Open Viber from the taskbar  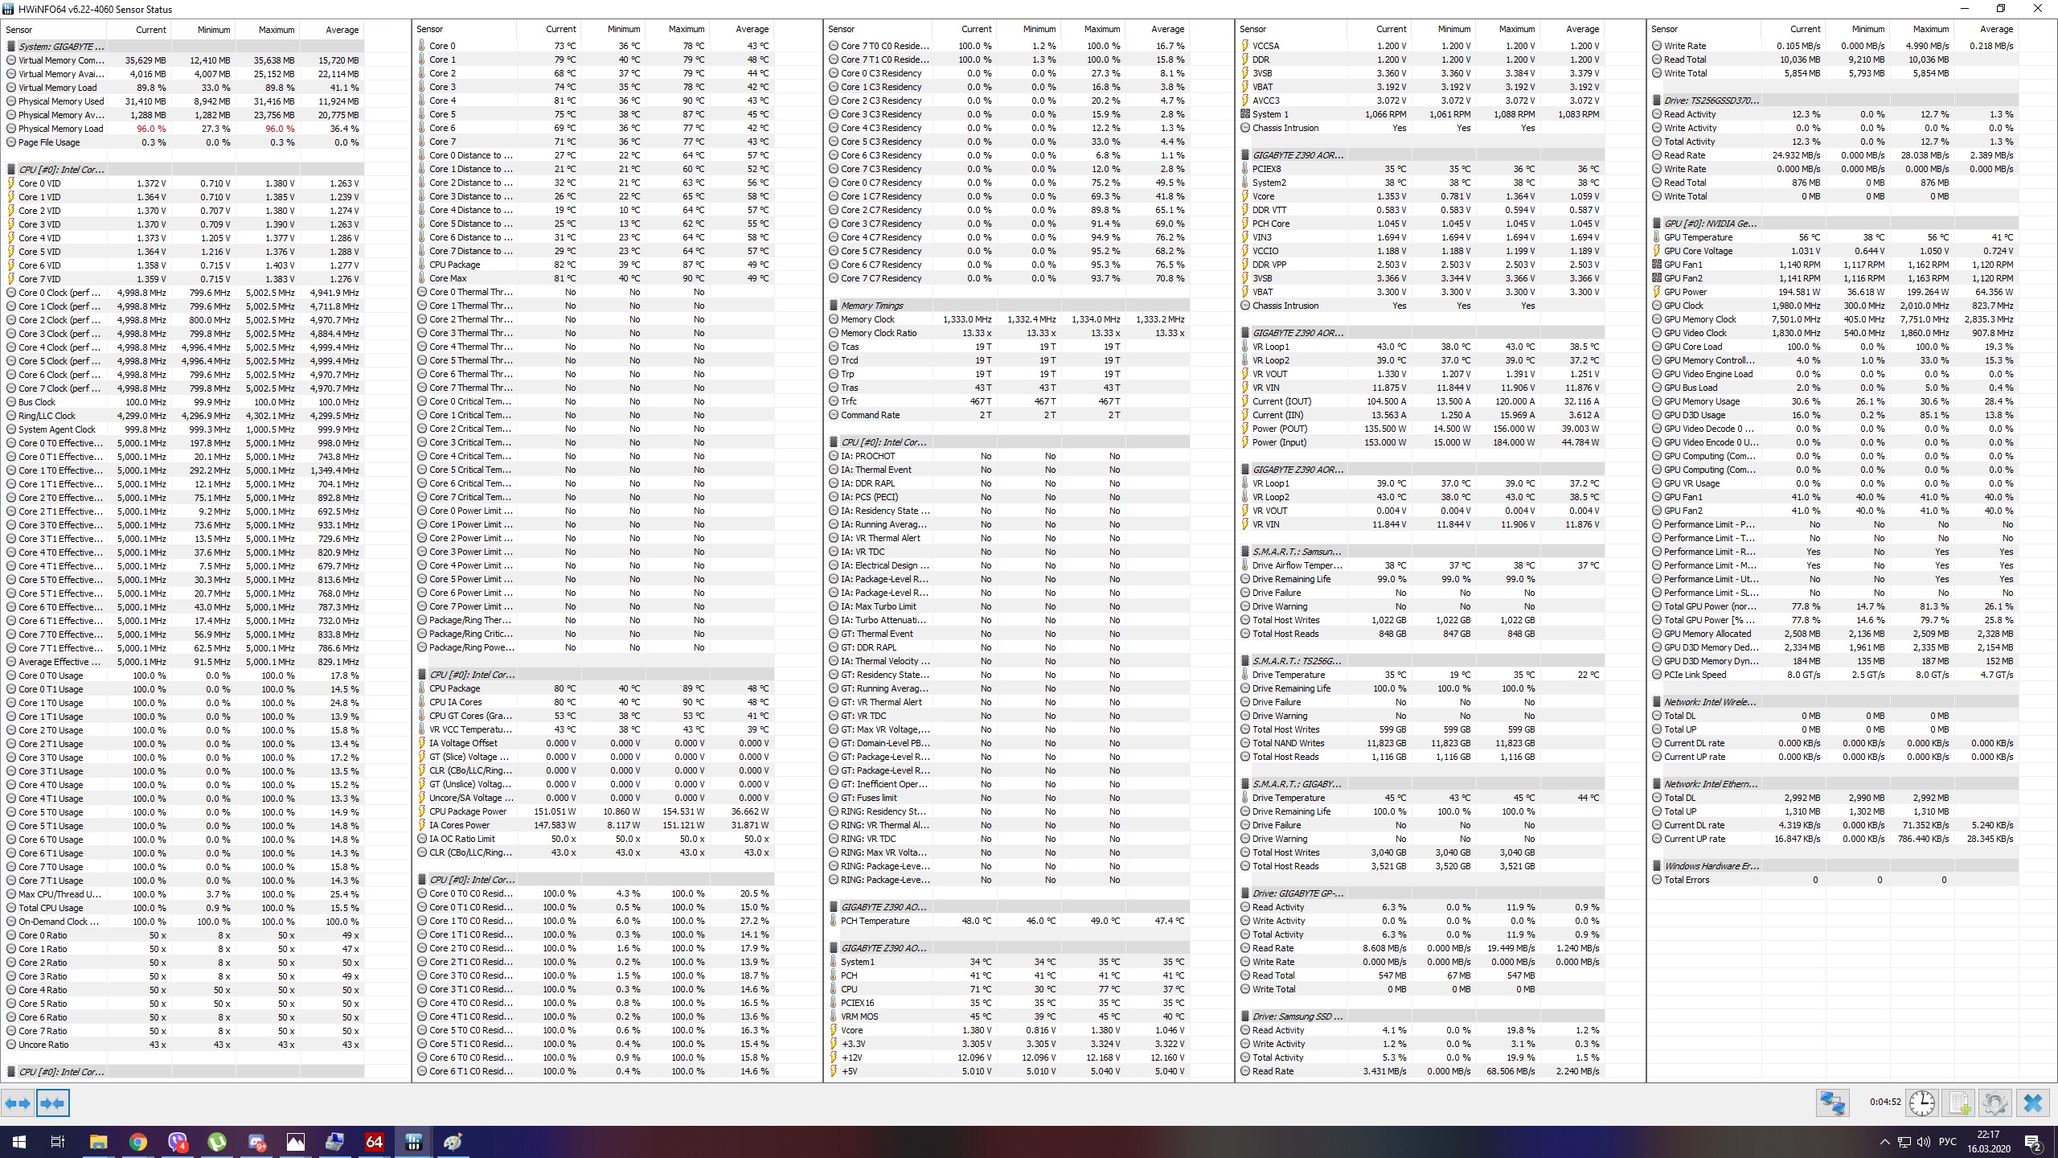tap(178, 1142)
